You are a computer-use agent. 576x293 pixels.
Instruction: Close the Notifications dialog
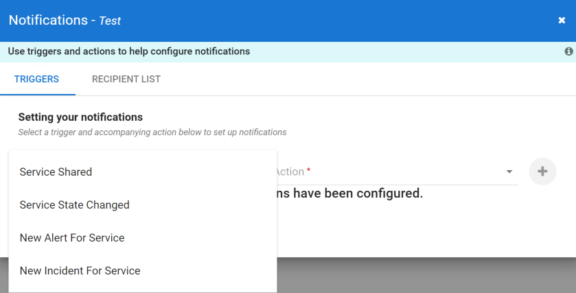(562, 21)
